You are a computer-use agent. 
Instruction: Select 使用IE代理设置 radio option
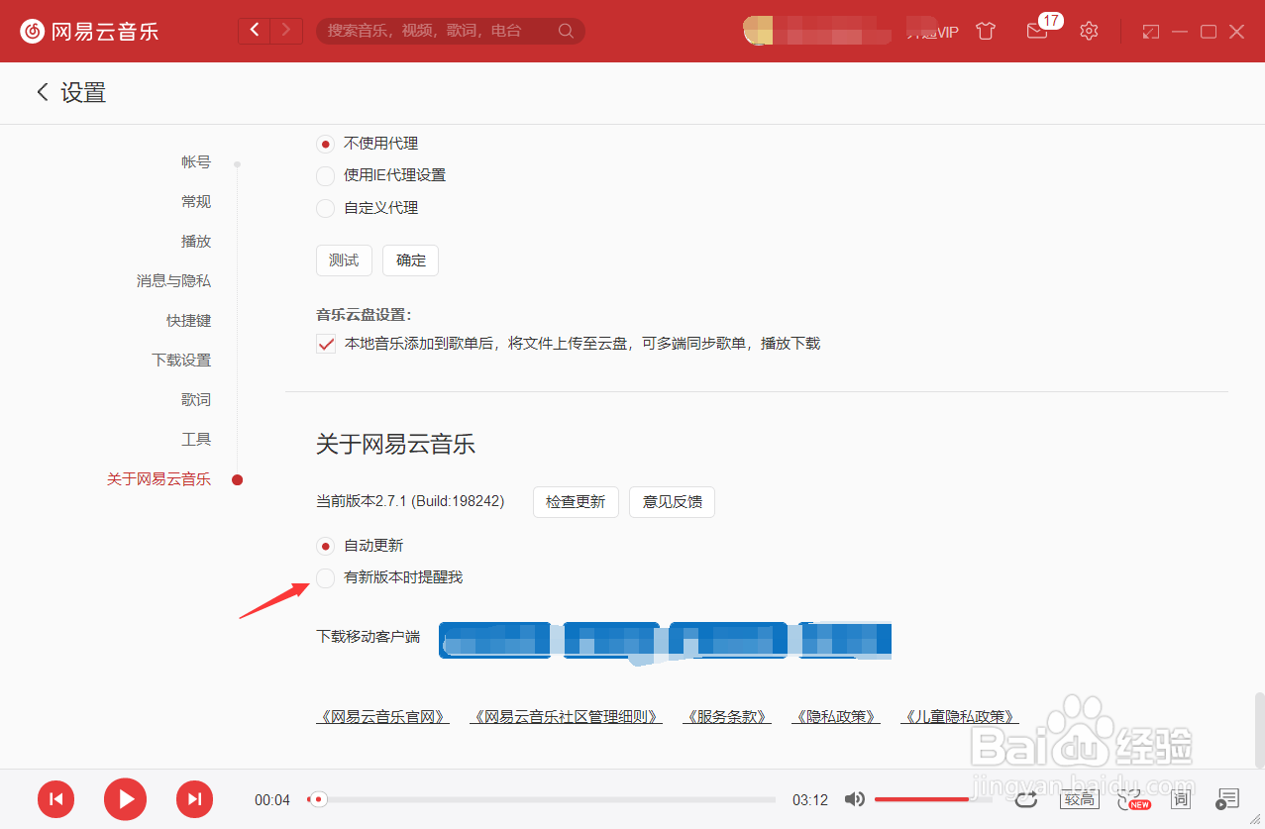coord(325,176)
